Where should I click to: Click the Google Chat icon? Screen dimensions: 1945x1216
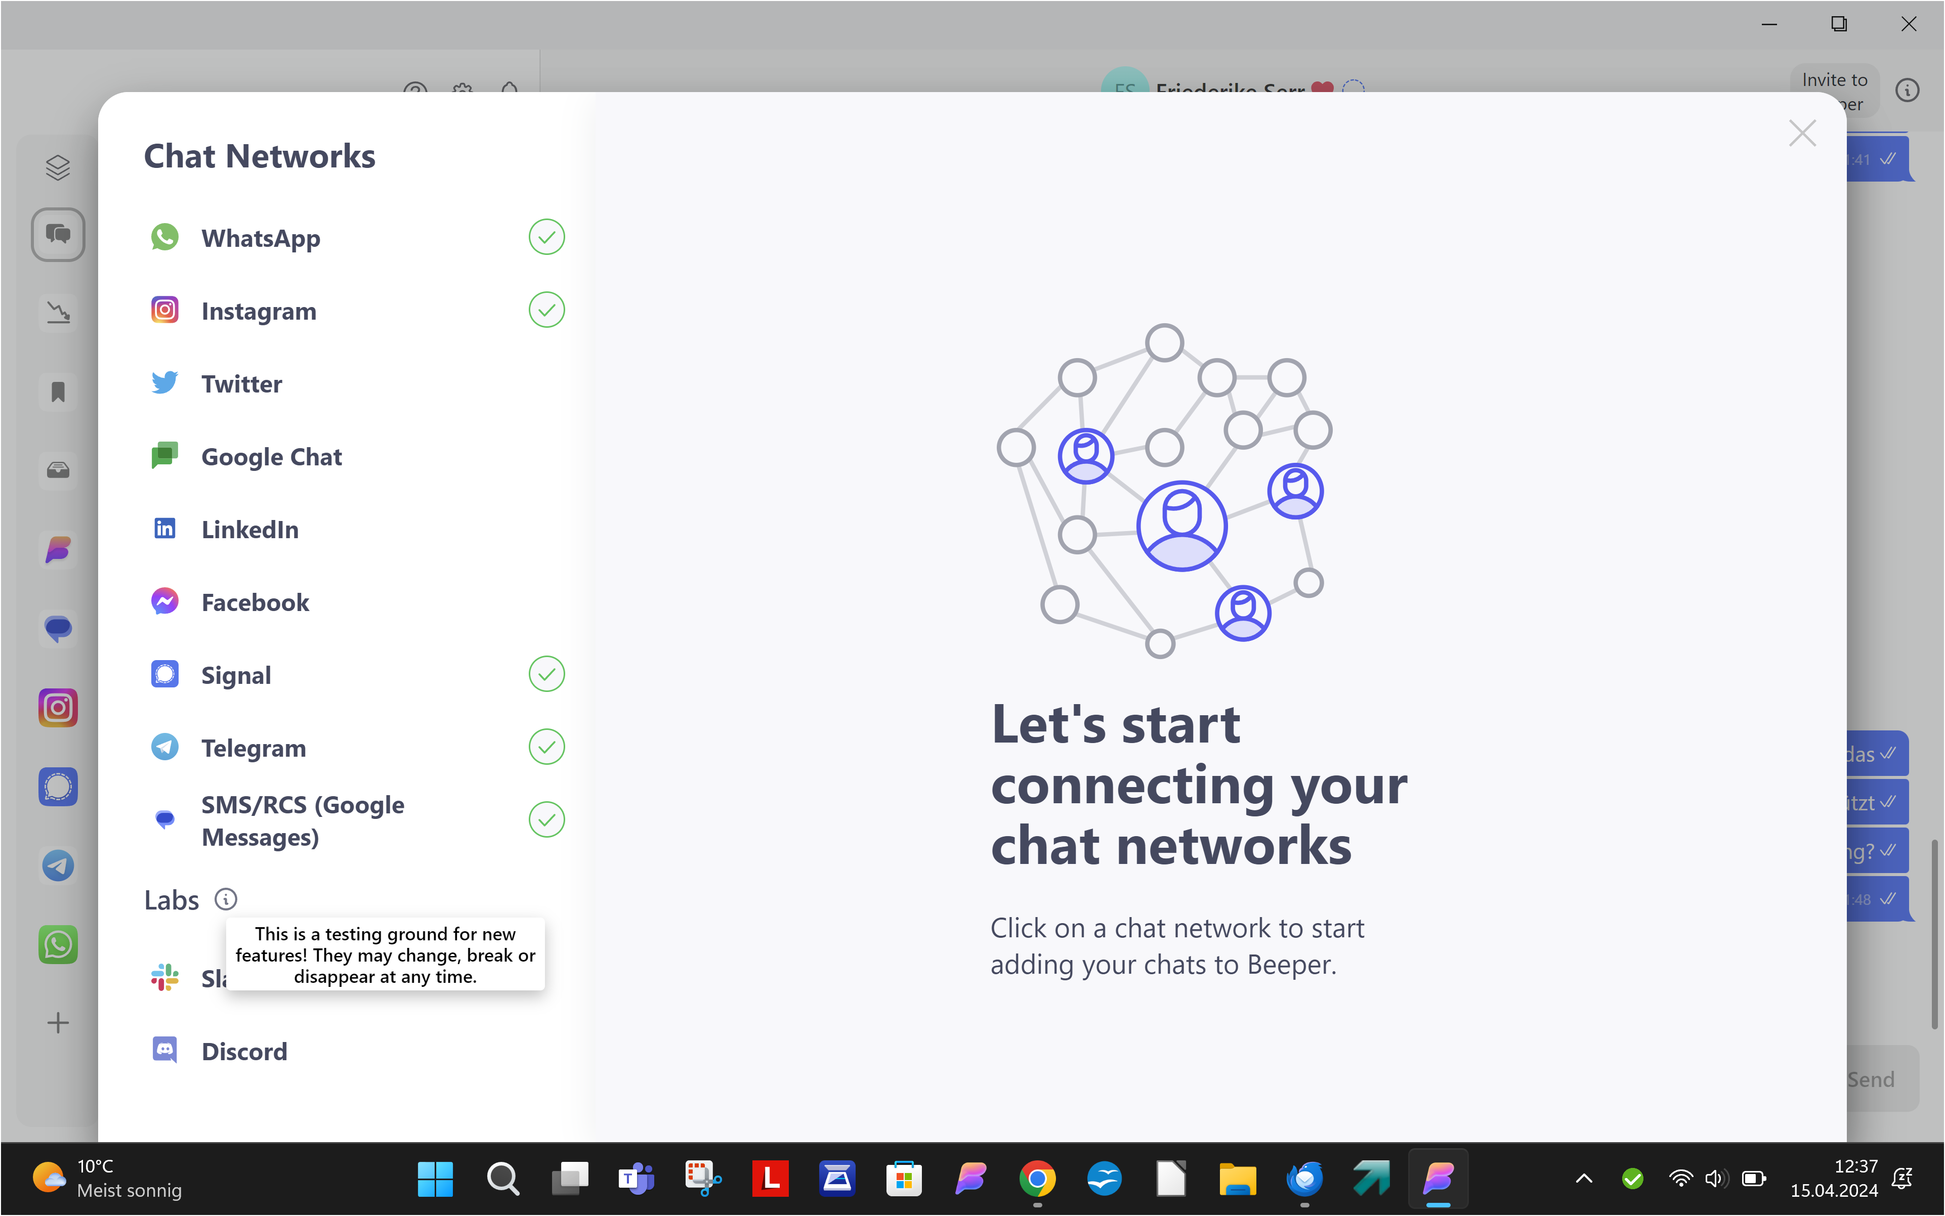coord(165,456)
